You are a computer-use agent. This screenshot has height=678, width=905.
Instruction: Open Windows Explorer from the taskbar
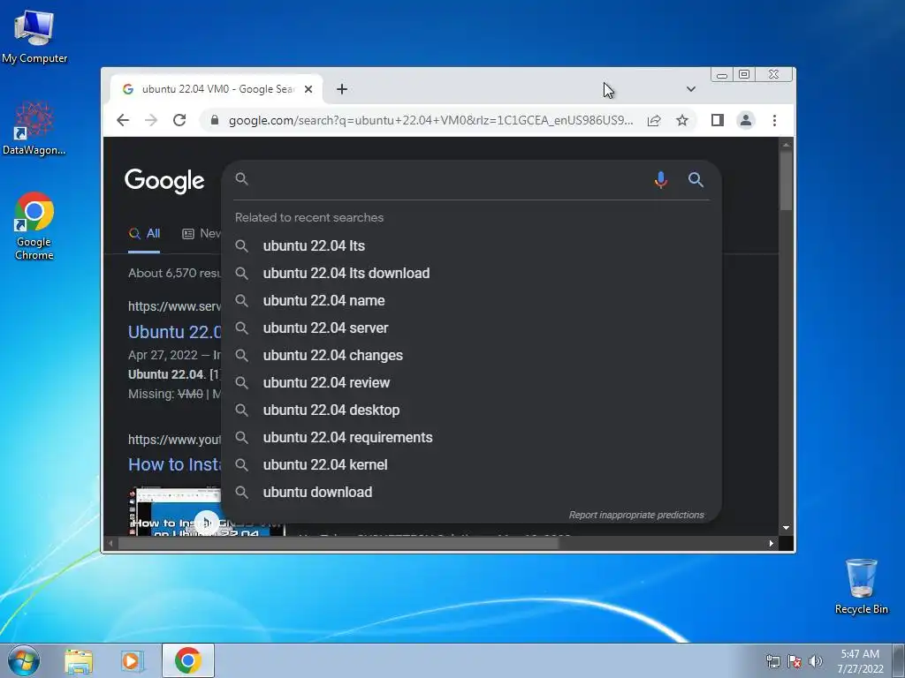pyautogui.click(x=79, y=660)
